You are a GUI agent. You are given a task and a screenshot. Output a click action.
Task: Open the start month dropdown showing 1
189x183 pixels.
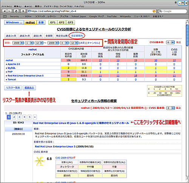(x=29, y=43)
